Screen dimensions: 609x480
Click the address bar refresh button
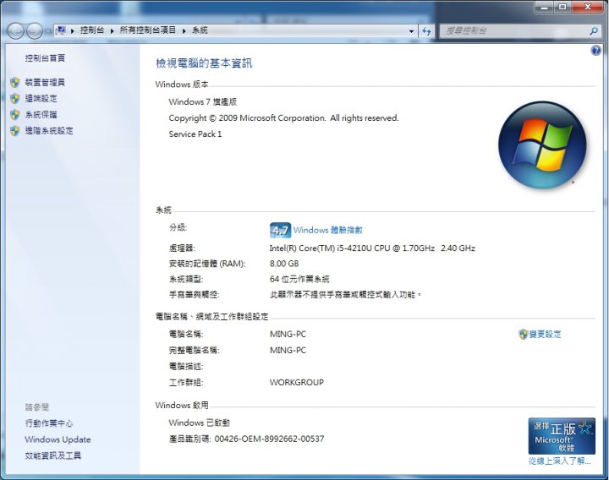click(426, 31)
